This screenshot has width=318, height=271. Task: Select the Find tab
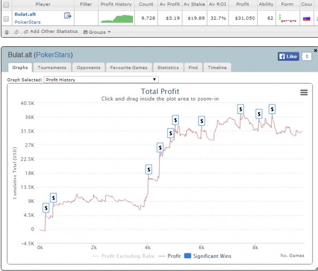[x=193, y=68]
